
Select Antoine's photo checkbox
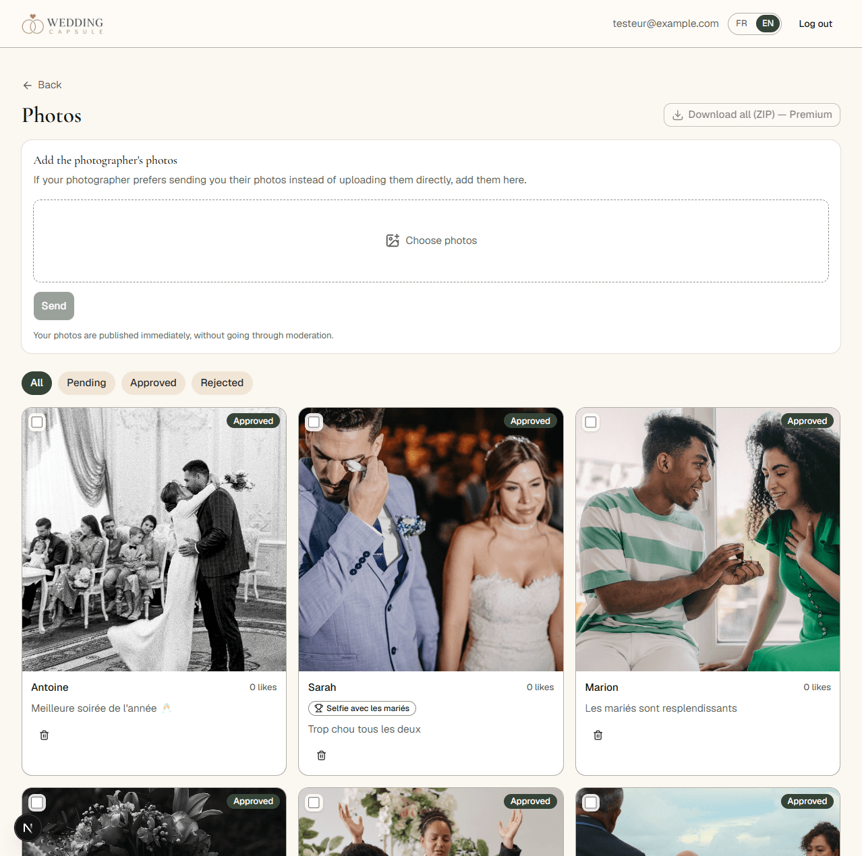pyautogui.click(x=37, y=423)
